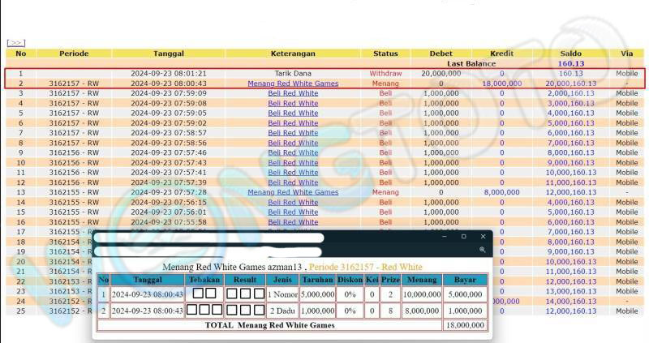This screenshot has height=343, width=649.
Task: Click the Last Balance 160.13 amount
Action: pyautogui.click(x=570, y=63)
